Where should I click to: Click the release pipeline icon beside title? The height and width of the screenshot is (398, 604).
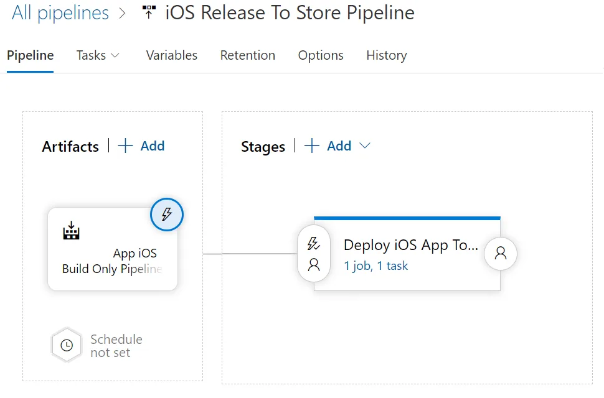pyautogui.click(x=149, y=12)
